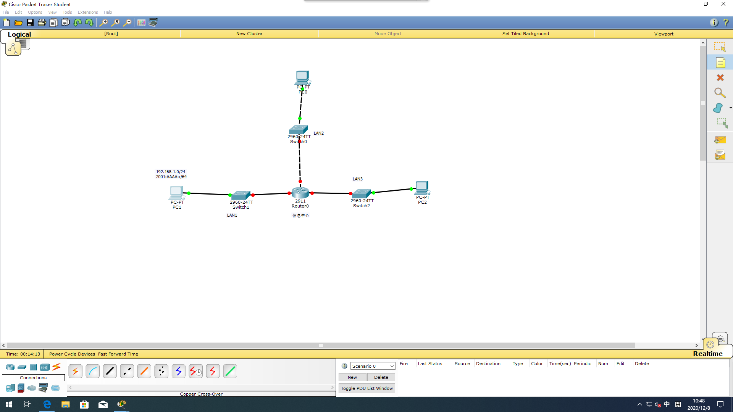733x412 pixels.
Task: Open Microsoft Edge from the taskbar
Action: [x=47, y=404]
